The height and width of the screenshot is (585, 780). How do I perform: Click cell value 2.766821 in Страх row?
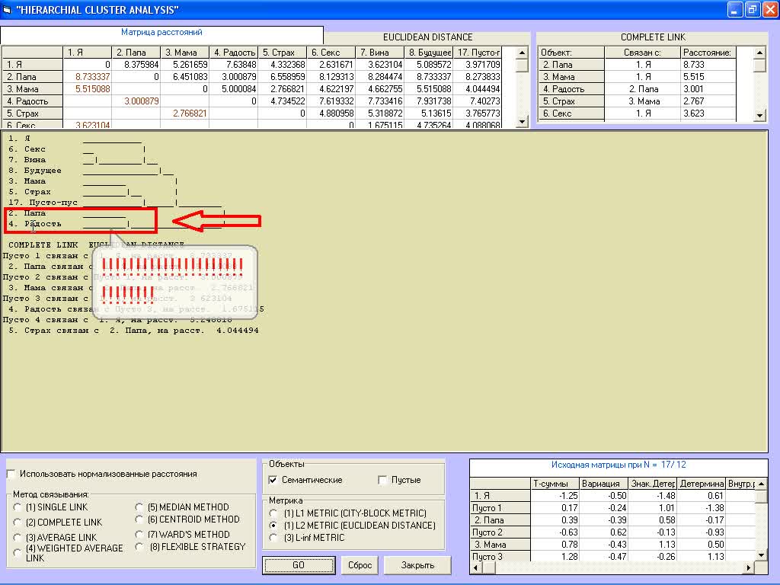(x=185, y=113)
